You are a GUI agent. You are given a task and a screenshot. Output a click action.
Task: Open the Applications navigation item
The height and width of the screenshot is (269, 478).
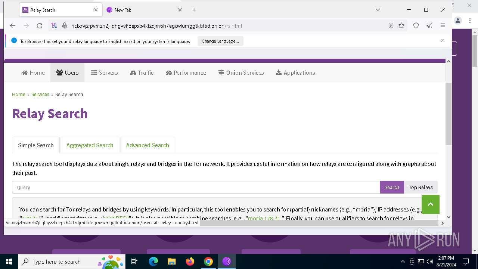click(295, 72)
